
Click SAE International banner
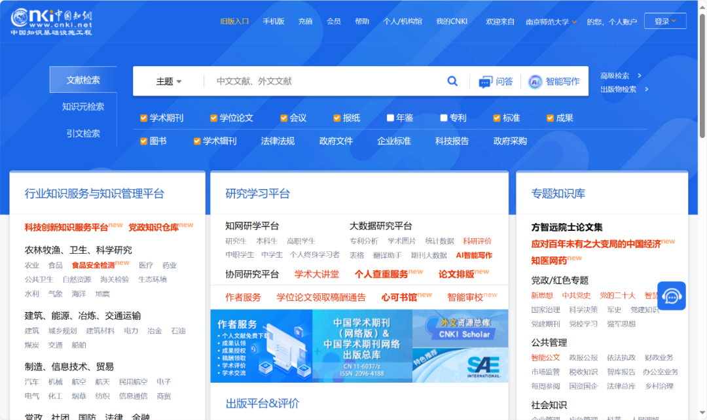click(x=460, y=365)
